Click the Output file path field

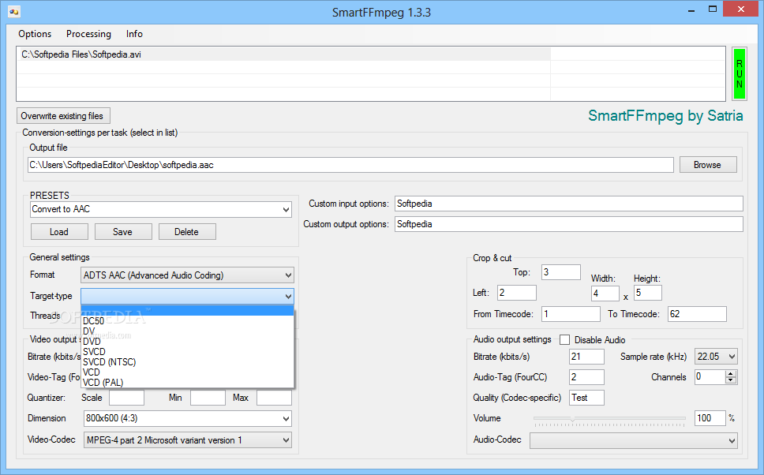(350, 165)
